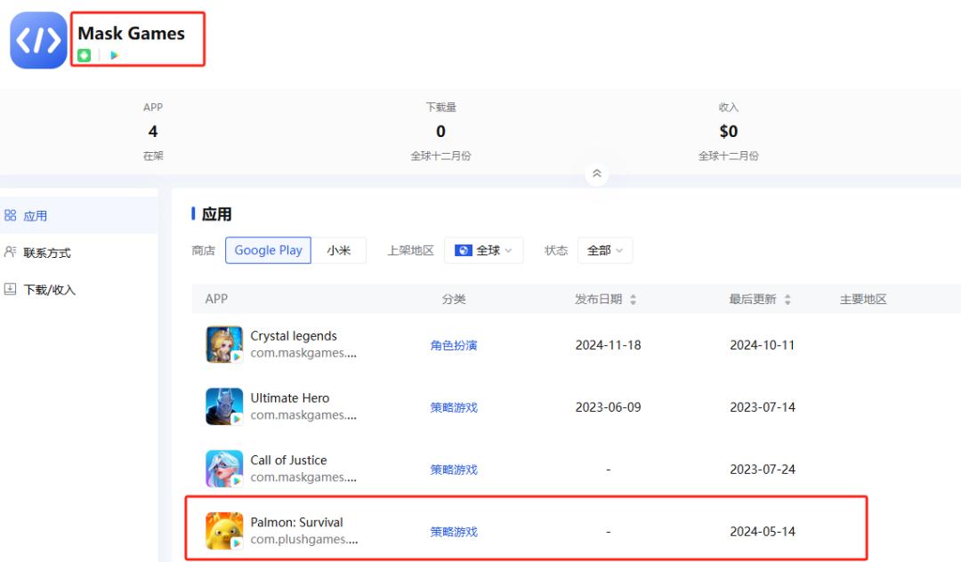Viewport: 961px width, 562px height.
Task: Click the 应用 grid icon in sidebar
Action: (x=11, y=215)
